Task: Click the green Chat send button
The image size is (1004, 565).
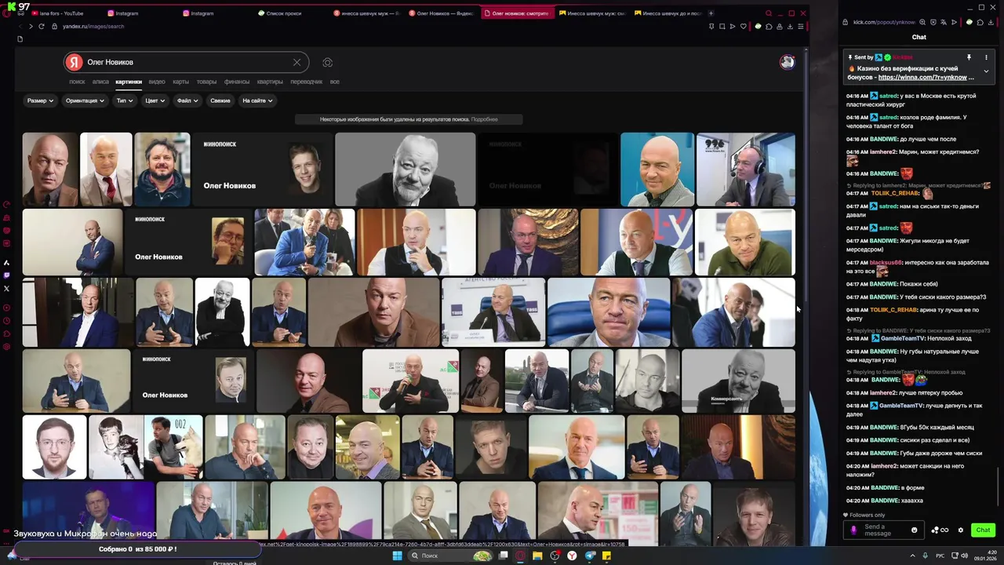Action: coord(983,530)
